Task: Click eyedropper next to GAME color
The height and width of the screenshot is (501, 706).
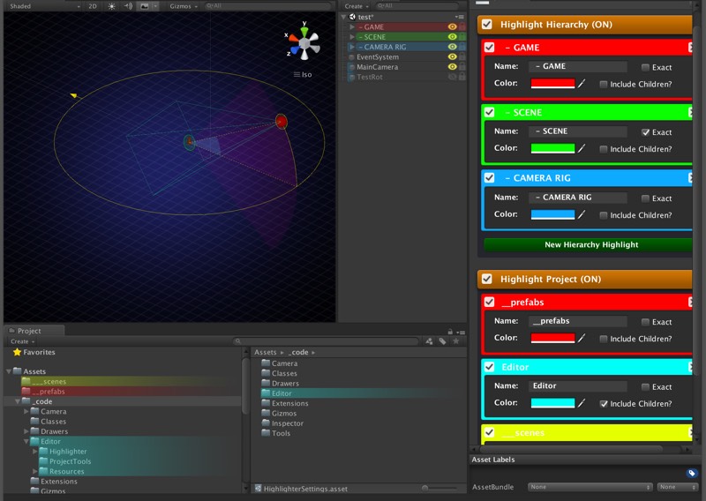Action: click(582, 84)
